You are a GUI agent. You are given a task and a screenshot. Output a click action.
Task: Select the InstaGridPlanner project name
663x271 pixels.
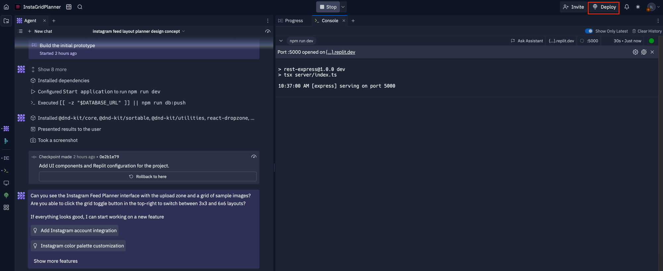click(42, 7)
